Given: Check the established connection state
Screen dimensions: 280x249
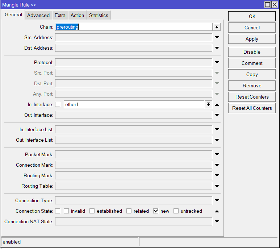Looking at the screenshot, I should tap(92, 211).
